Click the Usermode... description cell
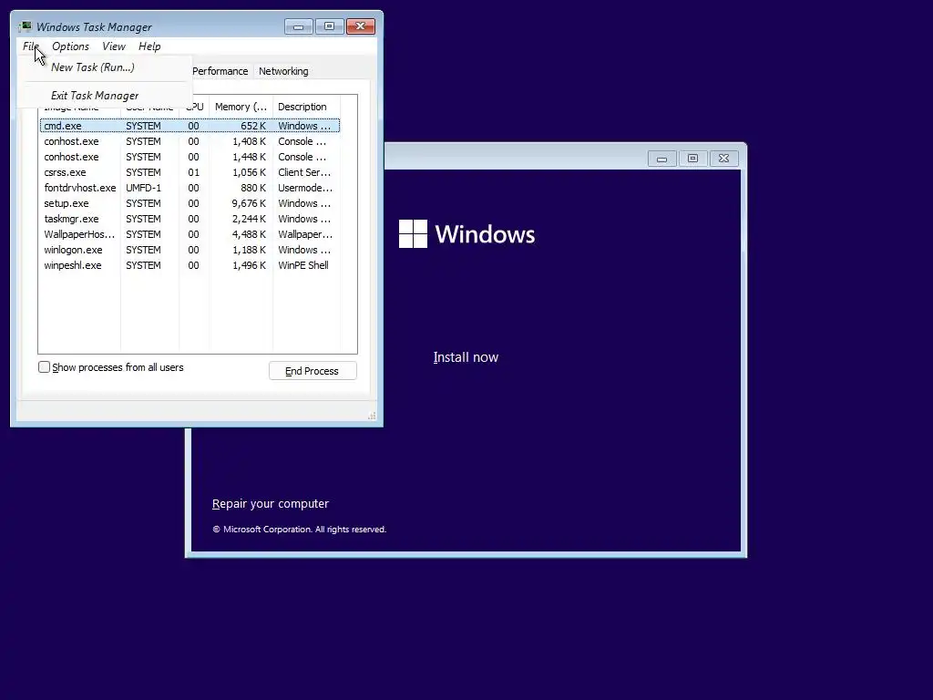This screenshot has width=933, height=700. pyautogui.click(x=304, y=188)
